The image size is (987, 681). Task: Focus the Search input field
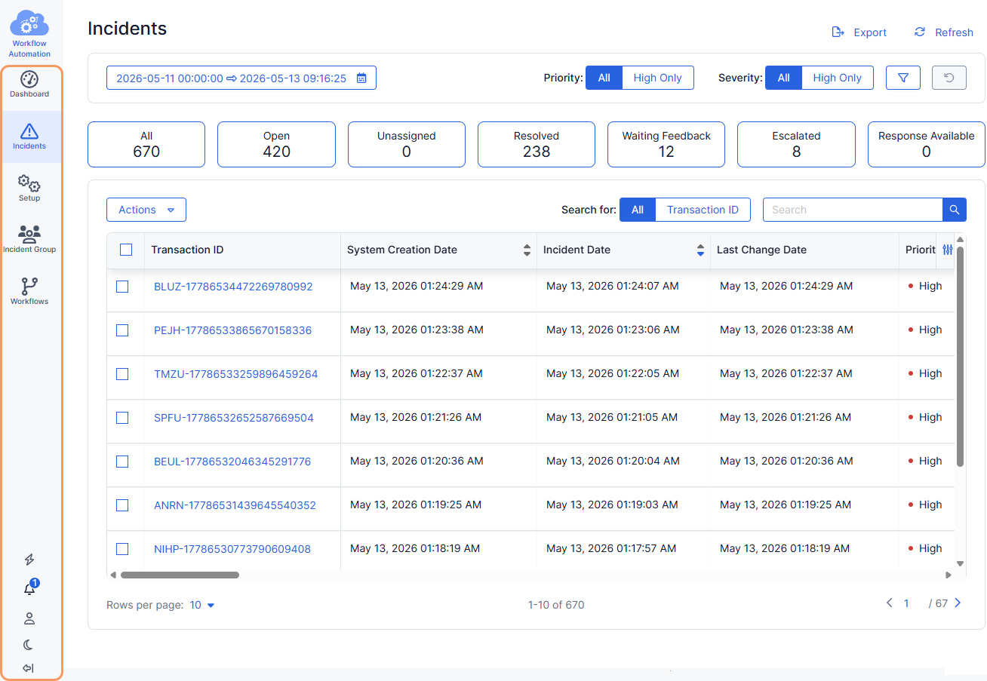click(853, 210)
